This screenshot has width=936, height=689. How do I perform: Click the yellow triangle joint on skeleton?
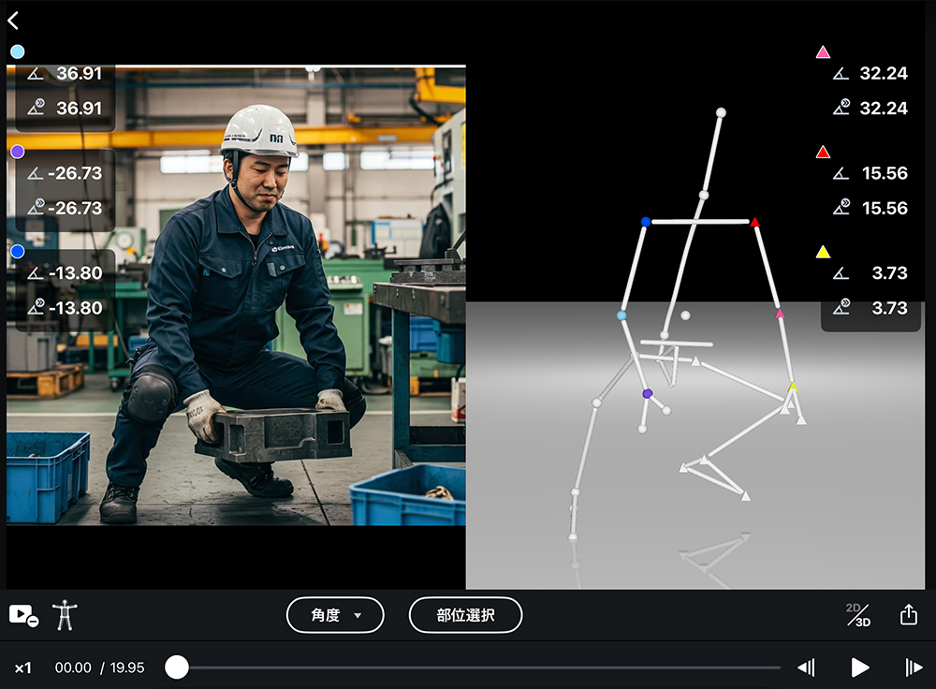click(793, 387)
